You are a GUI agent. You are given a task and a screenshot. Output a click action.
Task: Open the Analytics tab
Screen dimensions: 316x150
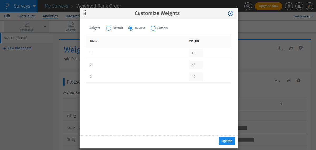pyautogui.click(x=50, y=16)
